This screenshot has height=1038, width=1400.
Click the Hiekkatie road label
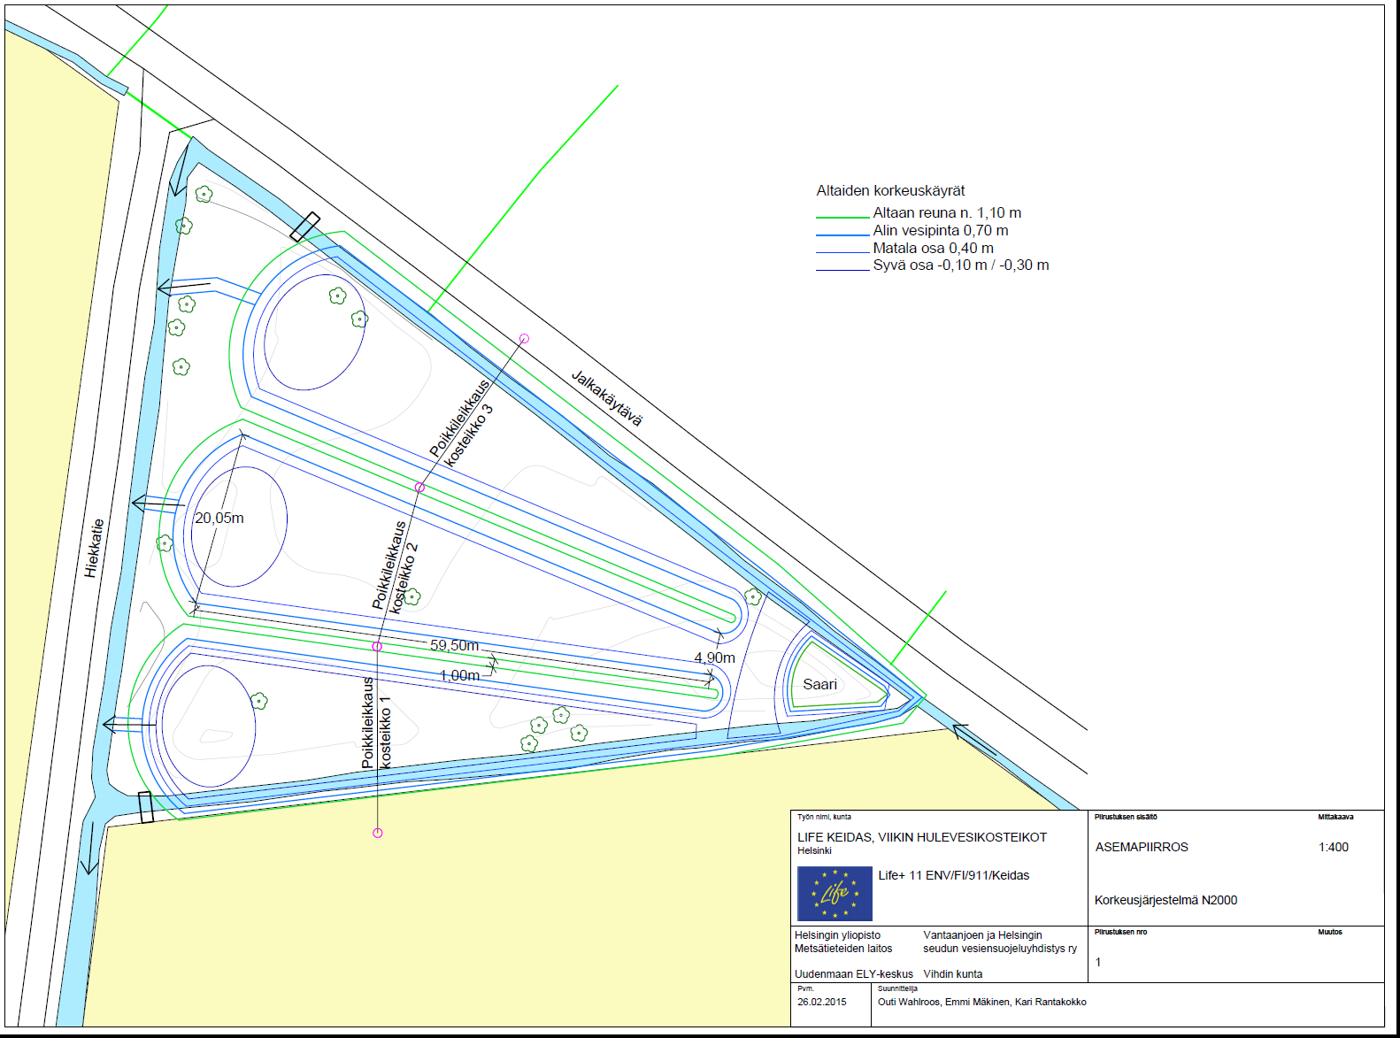pyautogui.click(x=95, y=549)
